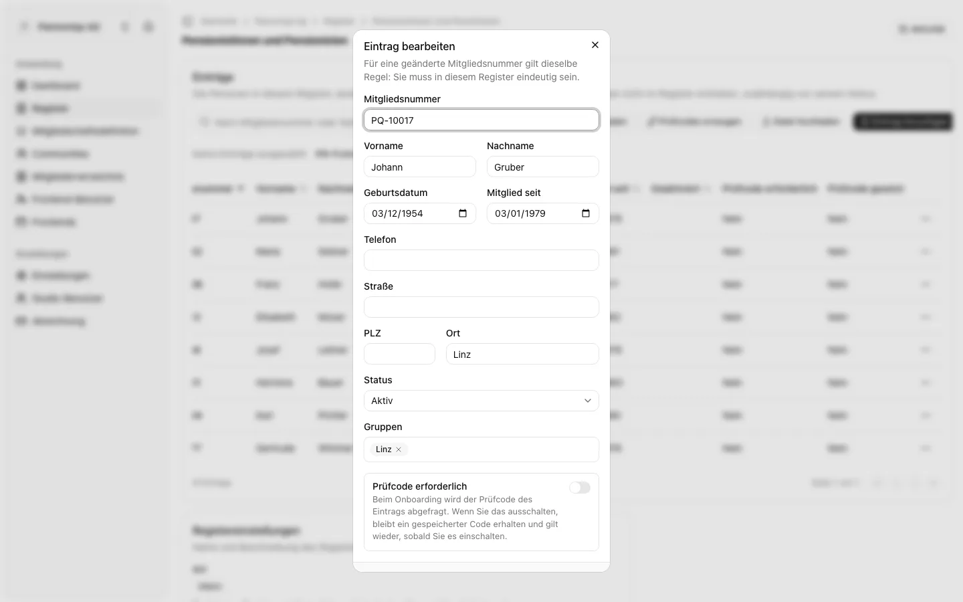Focus the empty Straße field

(x=481, y=307)
